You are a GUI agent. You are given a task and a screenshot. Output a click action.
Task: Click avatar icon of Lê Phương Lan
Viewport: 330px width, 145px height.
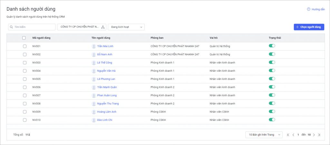(94, 79)
